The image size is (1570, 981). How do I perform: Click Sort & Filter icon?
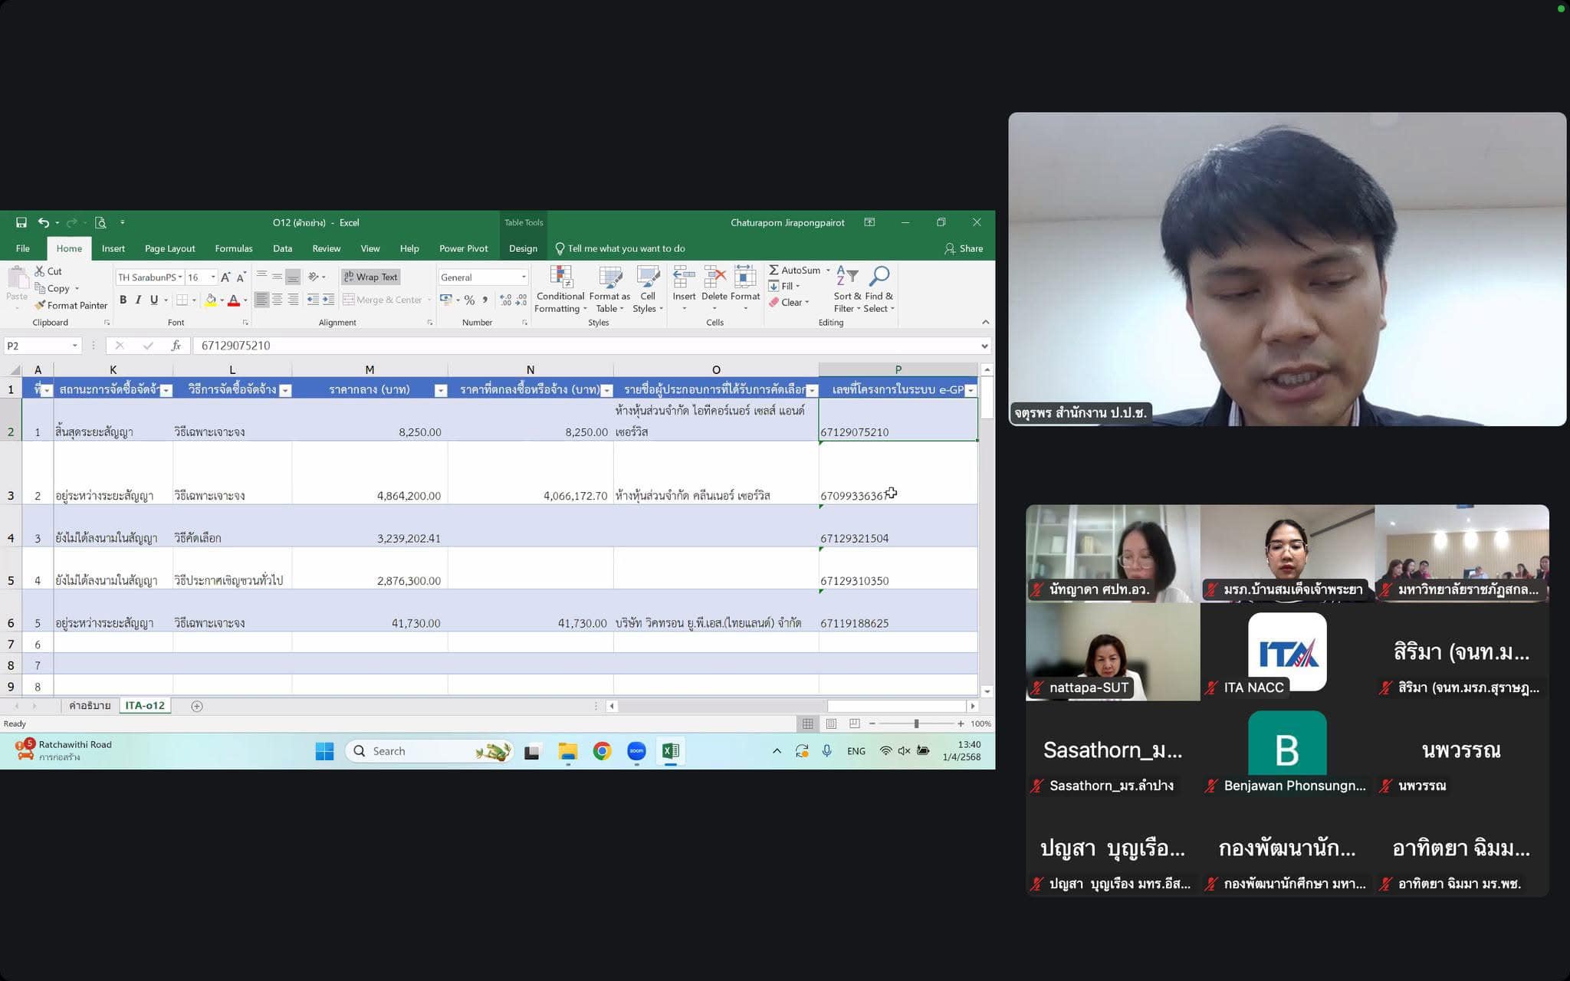pos(847,277)
